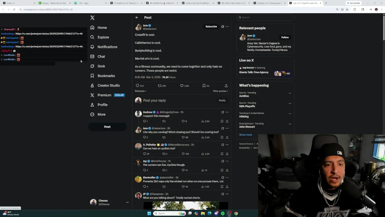Click the browser back button

pos(3,9)
